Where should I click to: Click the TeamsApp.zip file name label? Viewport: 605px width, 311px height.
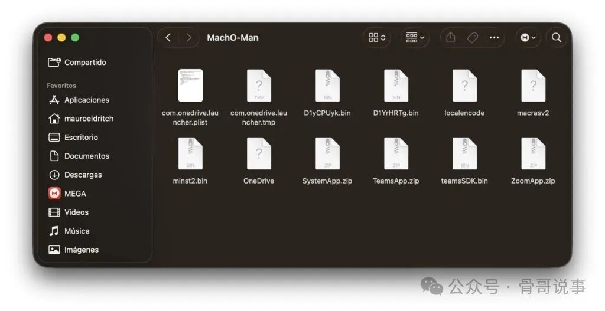click(396, 181)
